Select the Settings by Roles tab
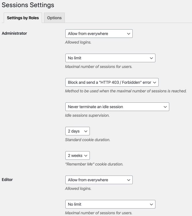The height and width of the screenshot is (216, 192). coord(23,18)
